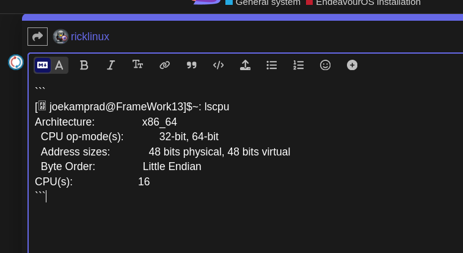The image size is (463, 253).
Task: Open the emoji picker
Action: (326, 65)
